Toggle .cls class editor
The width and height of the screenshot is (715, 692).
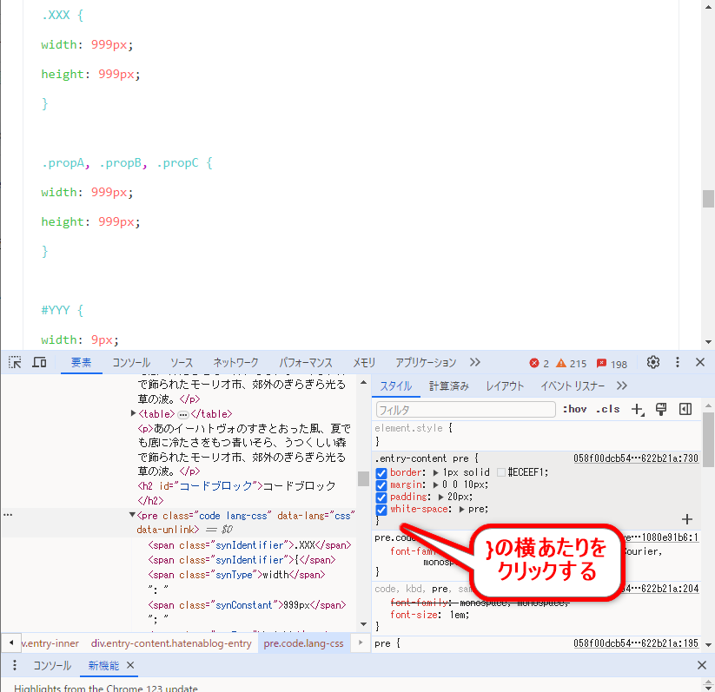tap(608, 409)
